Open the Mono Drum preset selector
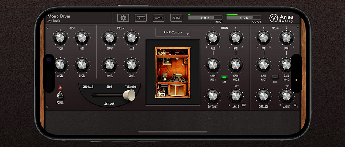This screenshot has height=147, width=345. tap(59, 16)
